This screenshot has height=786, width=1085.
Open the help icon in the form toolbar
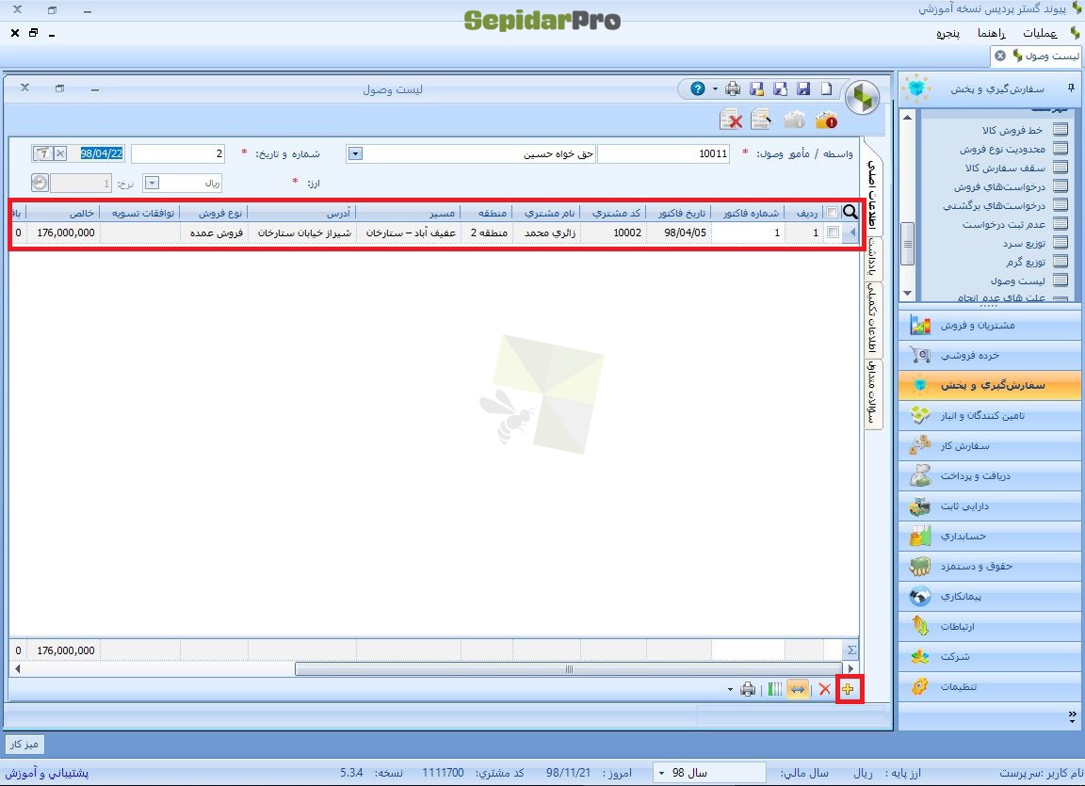(698, 88)
